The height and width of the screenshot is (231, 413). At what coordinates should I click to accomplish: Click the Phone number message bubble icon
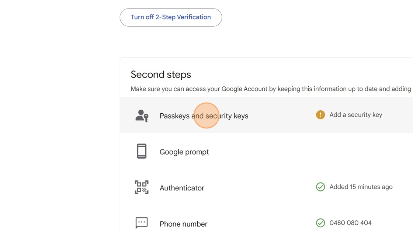coord(142,223)
